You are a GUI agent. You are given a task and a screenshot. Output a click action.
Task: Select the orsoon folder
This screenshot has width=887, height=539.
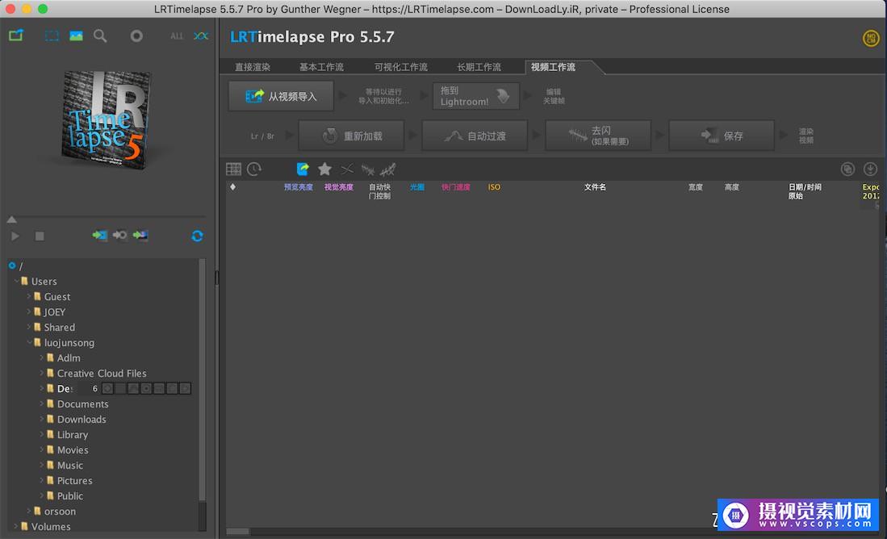(60, 512)
